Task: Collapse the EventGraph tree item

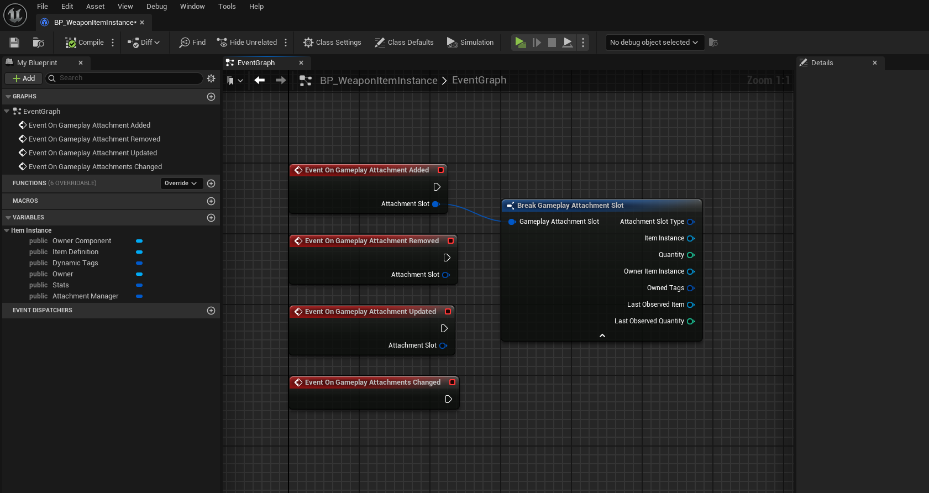Action: (7, 112)
